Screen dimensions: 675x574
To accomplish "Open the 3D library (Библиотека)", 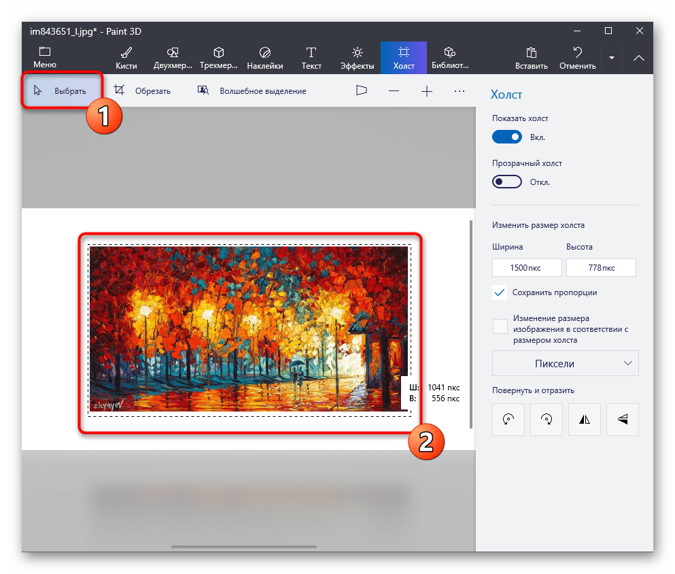I will [449, 58].
